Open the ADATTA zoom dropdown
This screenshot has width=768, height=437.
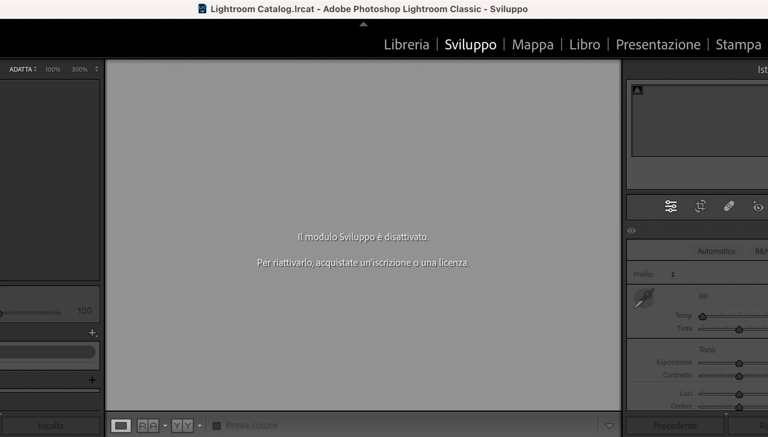[x=23, y=69]
